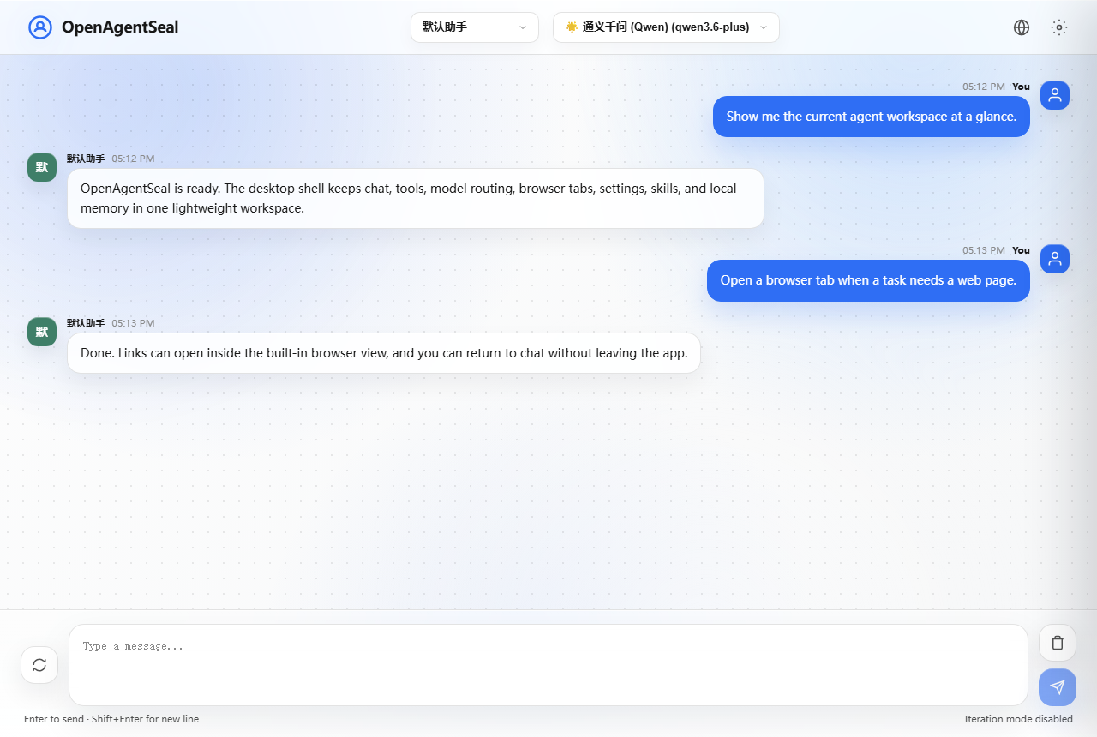Viewport: 1097px width, 737px height.
Task: Focus the "Type a message..." input field
Action: click(548, 665)
